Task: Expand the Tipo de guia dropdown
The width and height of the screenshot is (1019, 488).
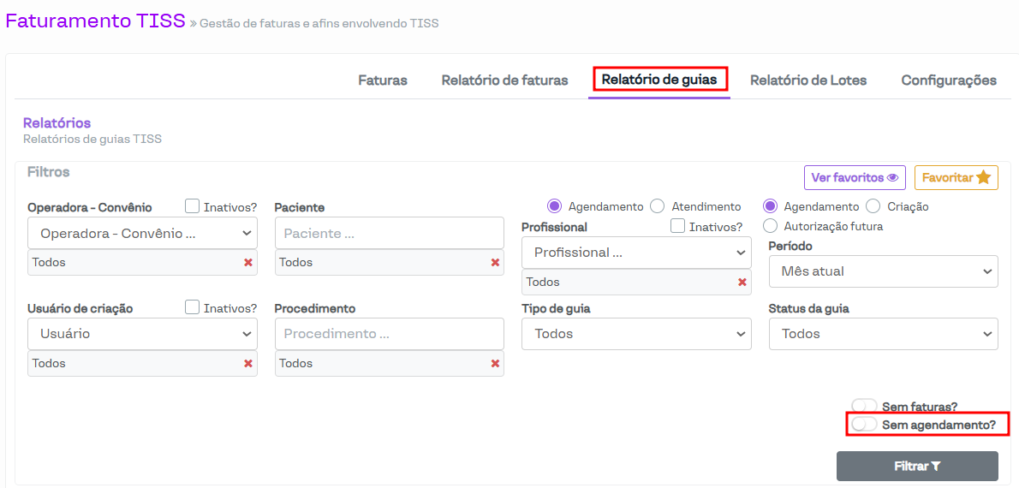Action: pyautogui.click(x=636, y=334)
